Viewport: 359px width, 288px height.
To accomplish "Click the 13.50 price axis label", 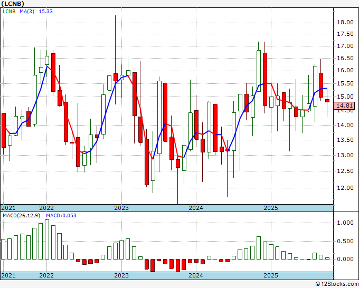I will 345,140.
